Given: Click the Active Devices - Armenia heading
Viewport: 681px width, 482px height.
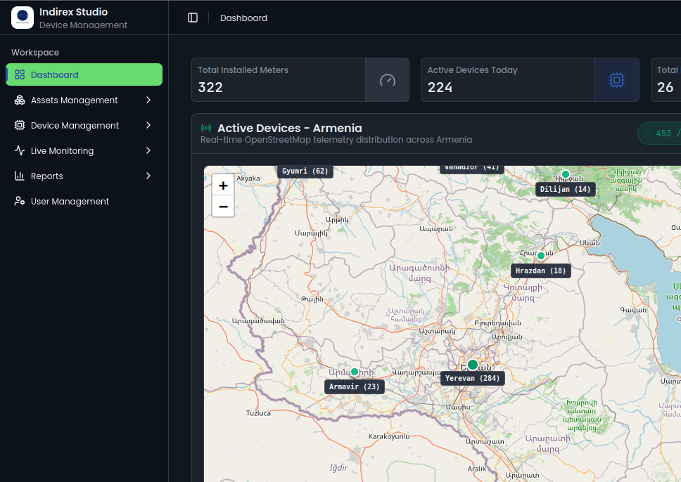Looking at the screenshot, I should click(x=290, y=128).
